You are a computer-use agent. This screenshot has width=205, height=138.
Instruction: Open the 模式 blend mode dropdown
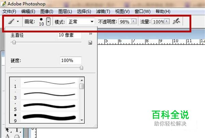coord(81,22)
